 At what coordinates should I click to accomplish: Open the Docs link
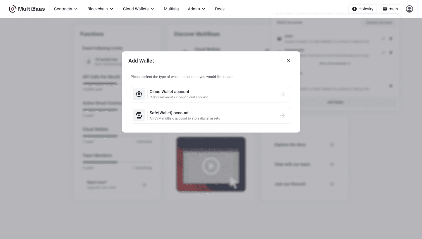pos(220,9)
